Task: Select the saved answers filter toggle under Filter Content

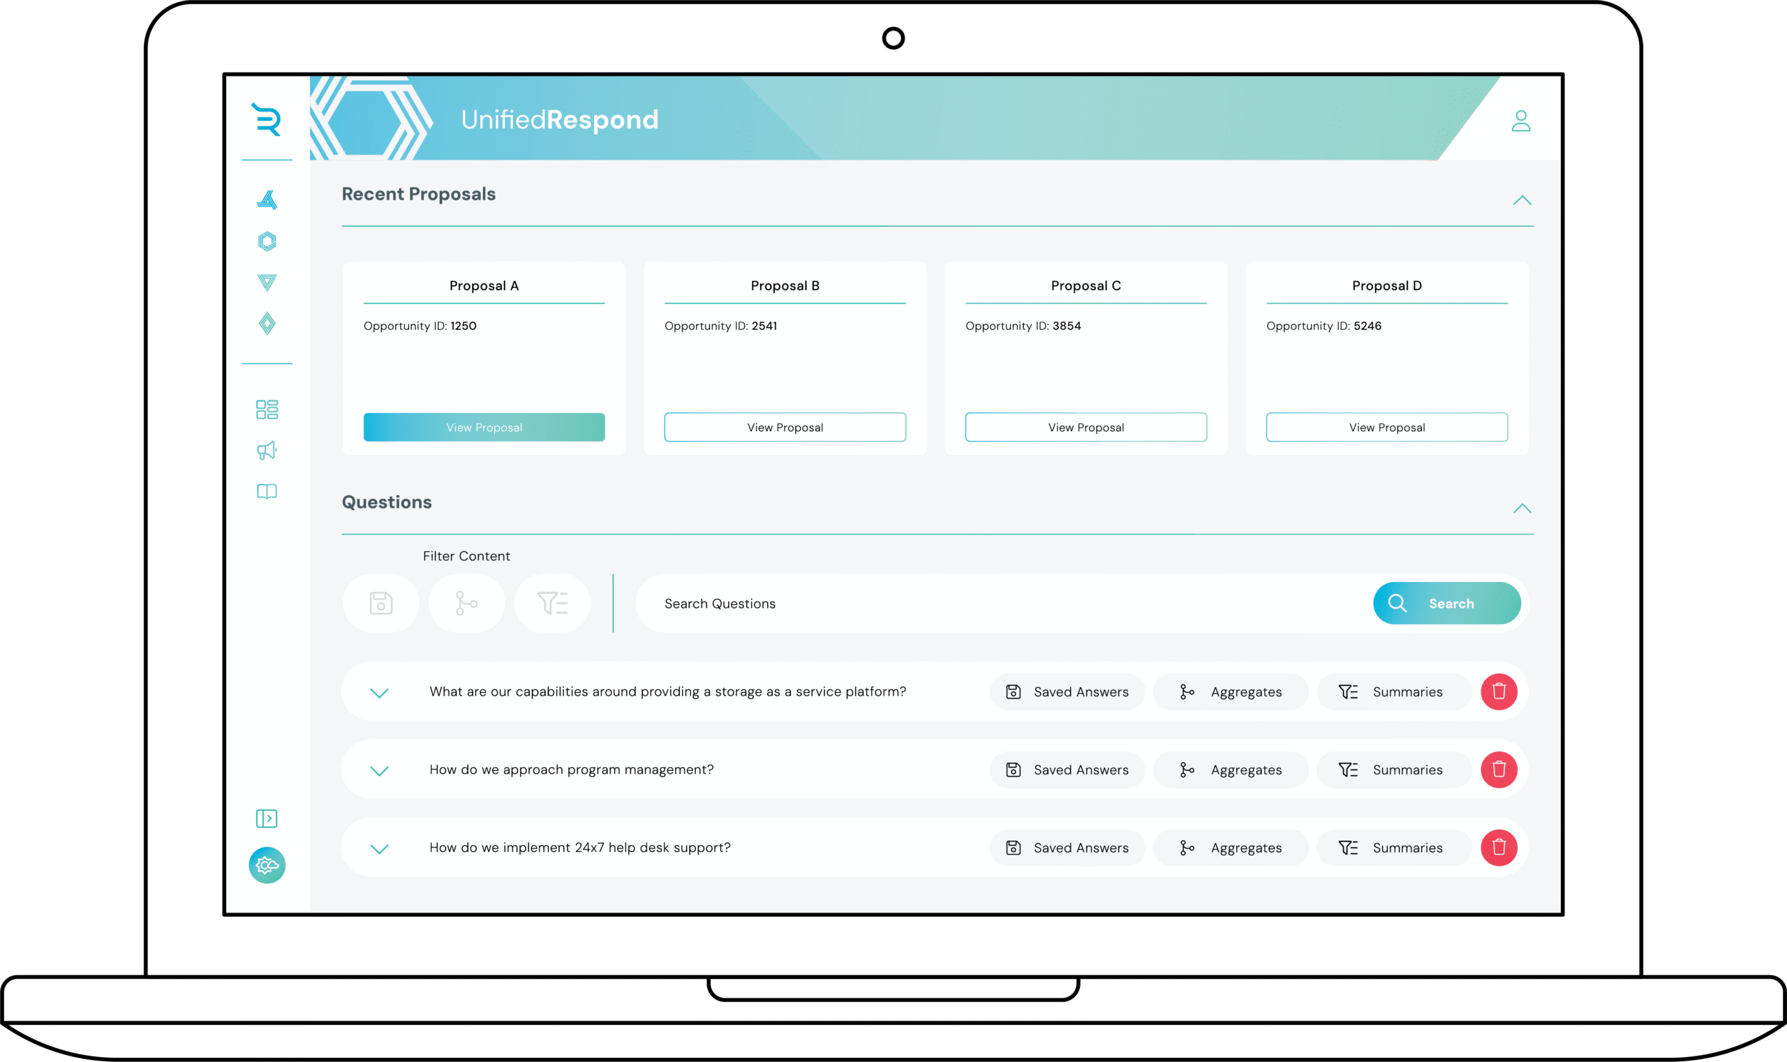Action: click(381, 604)
